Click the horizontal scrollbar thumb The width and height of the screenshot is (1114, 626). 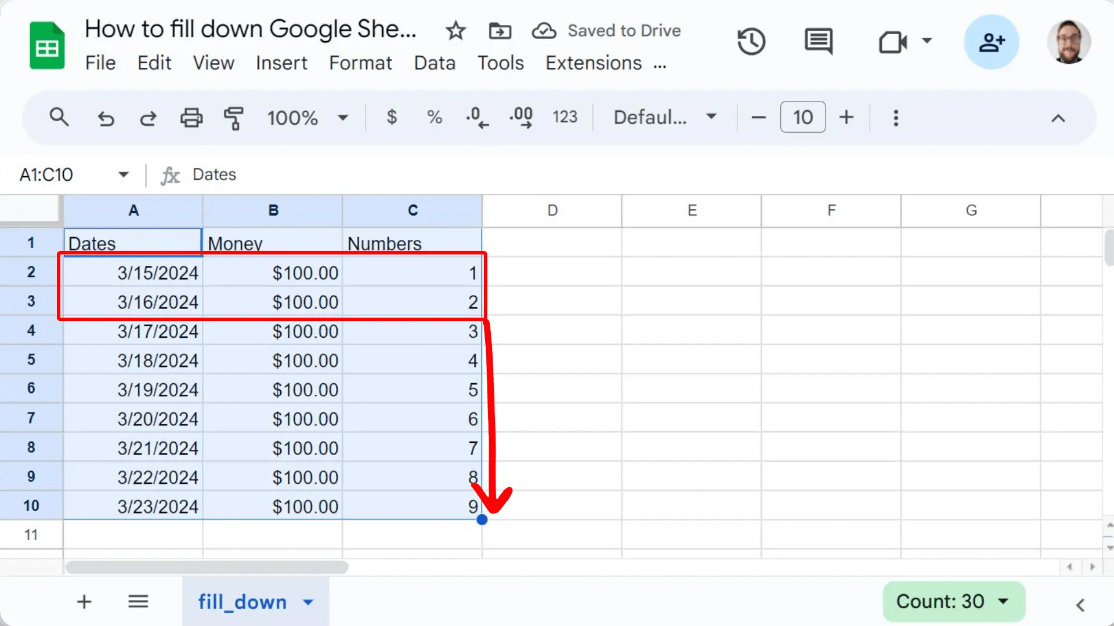tap(207, 567)
